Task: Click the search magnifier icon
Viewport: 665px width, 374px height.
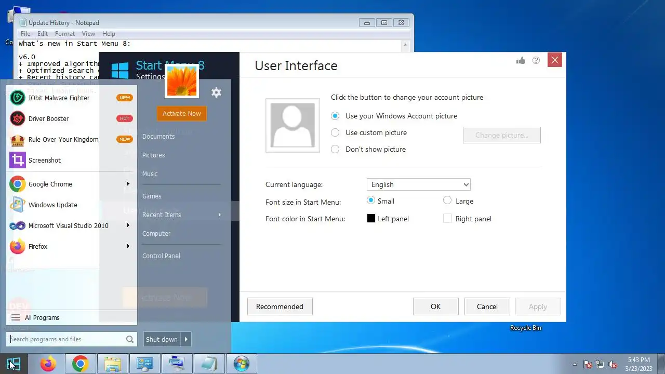Action: pos(130,339)
